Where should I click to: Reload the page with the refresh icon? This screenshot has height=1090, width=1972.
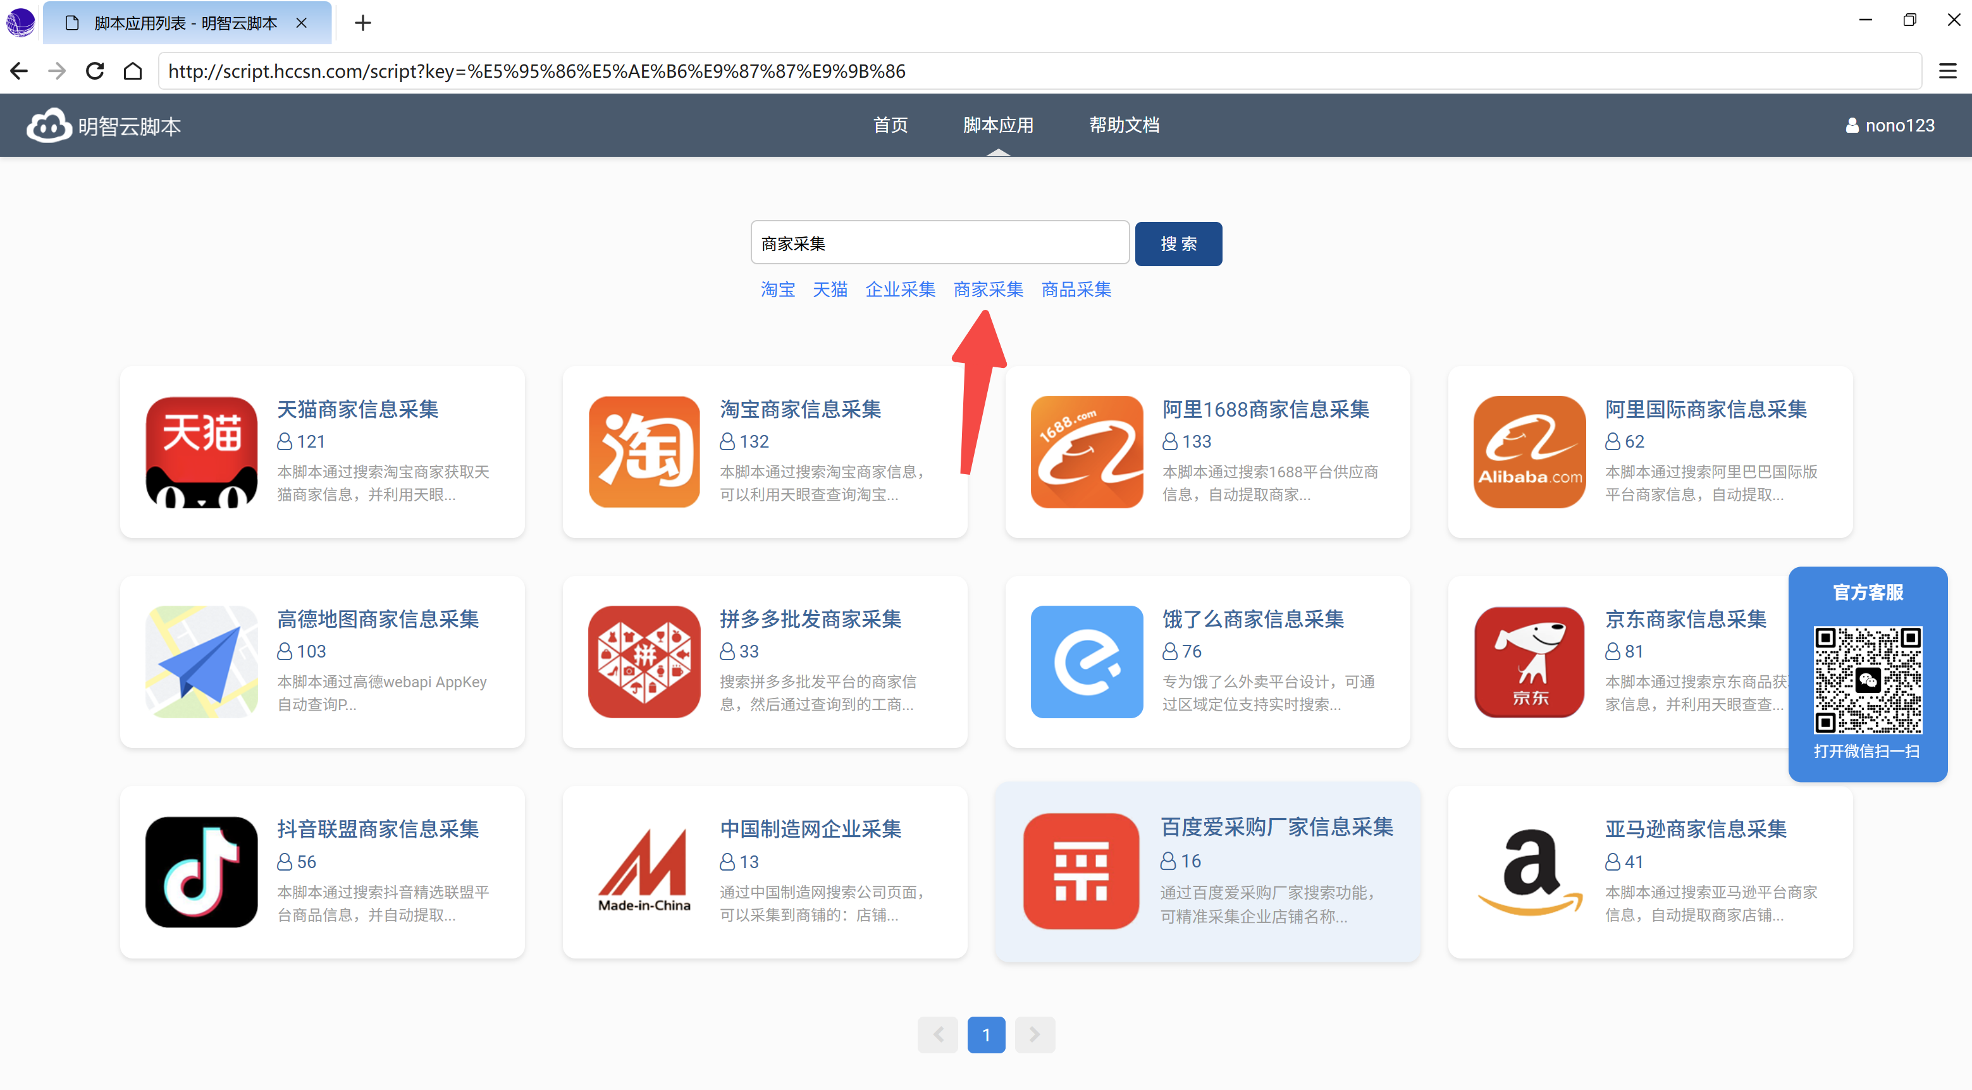[95, 71]
